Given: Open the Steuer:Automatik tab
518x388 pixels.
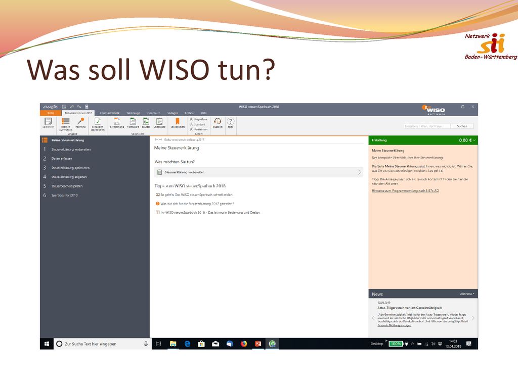Looking at the screenshot, I should click(x=109, y=113).
